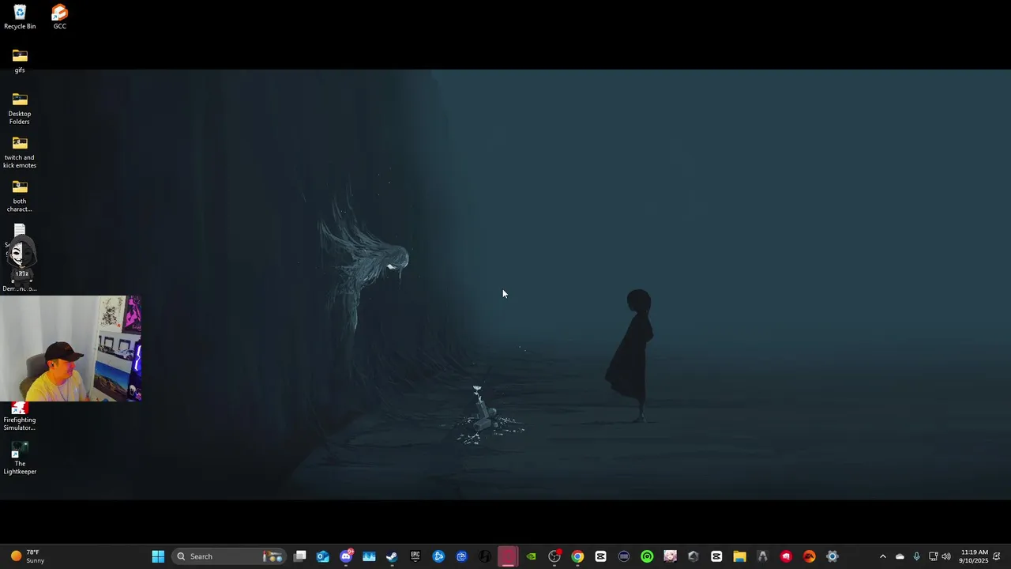Open Steam from the taskbar
1011x569 pixels.
tap(392, 556)
